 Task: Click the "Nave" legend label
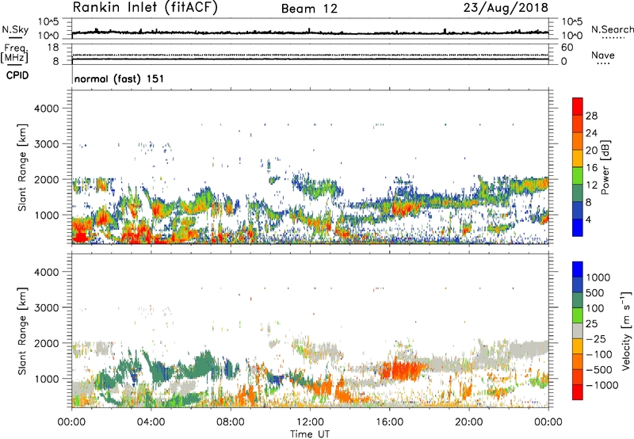[603, 55]
